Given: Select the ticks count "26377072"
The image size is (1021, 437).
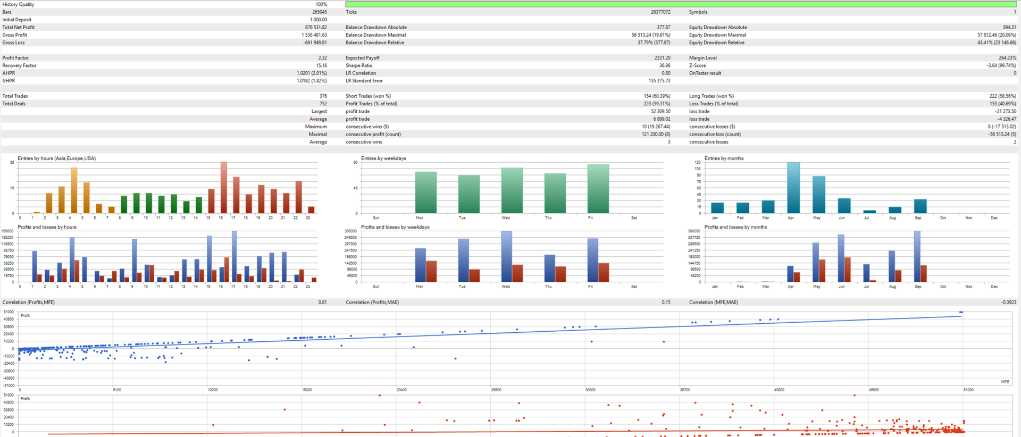Looking at the screenshot, I should click(660, 12).
